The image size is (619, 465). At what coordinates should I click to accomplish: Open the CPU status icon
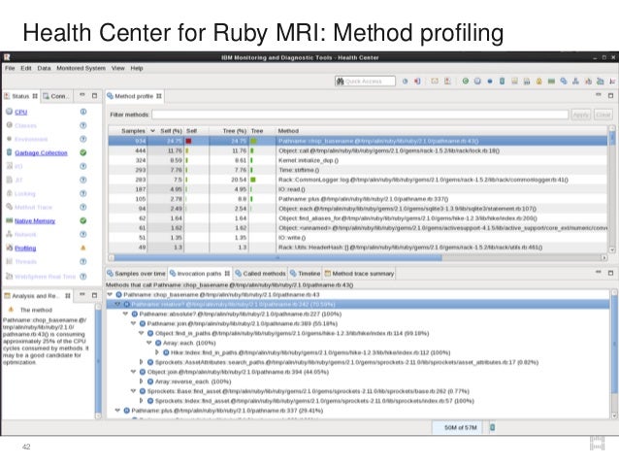coord(9,112)
